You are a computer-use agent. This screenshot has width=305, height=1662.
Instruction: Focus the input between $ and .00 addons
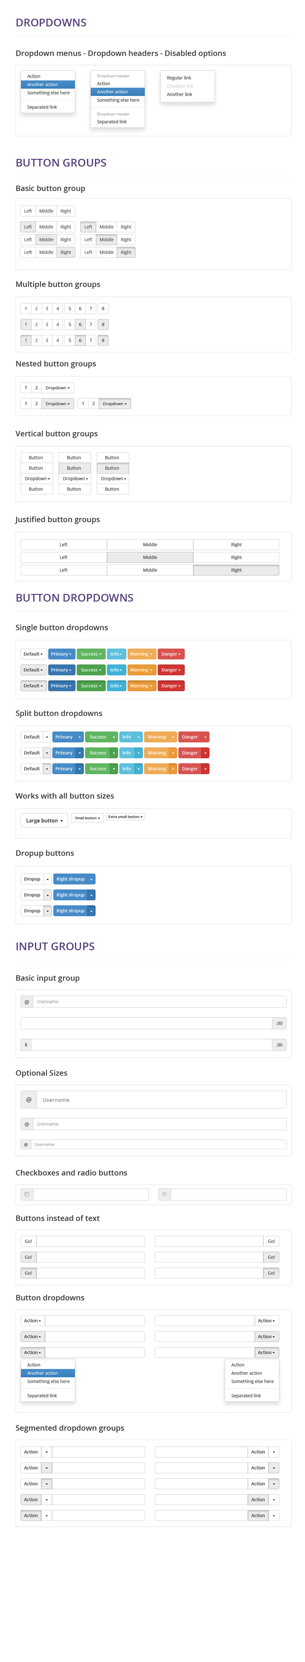click(152, 1044)
